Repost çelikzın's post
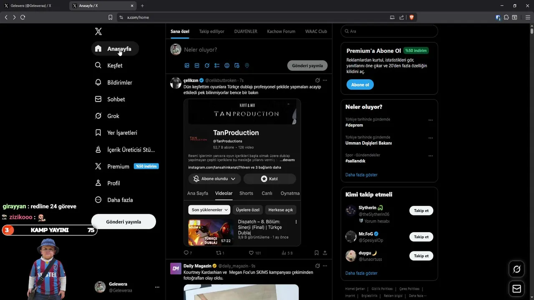 (220, 253)
